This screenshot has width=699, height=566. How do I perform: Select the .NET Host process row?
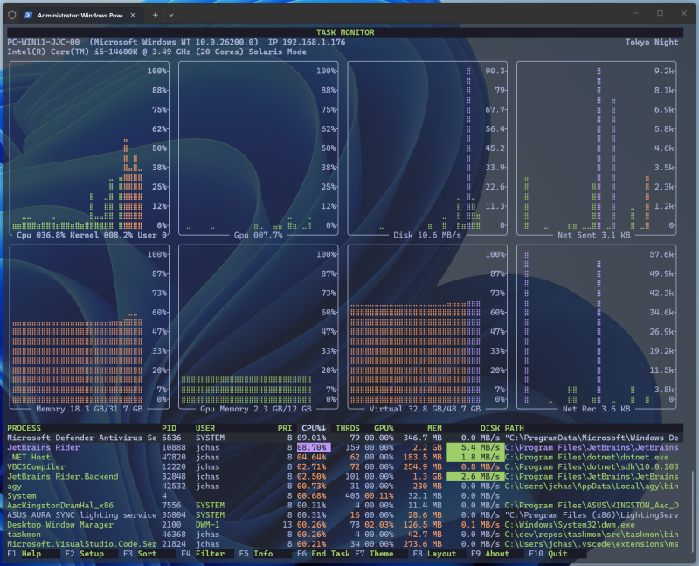coord(343,458)
